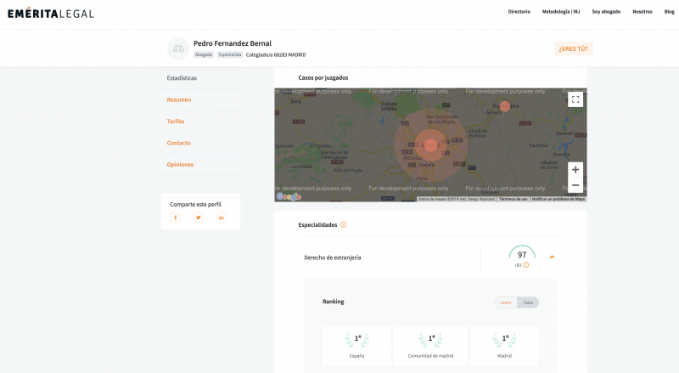Go to Opiniones sidebar section
The width and height of the screenshot is (679, 373).
click(x=180, y=165)
